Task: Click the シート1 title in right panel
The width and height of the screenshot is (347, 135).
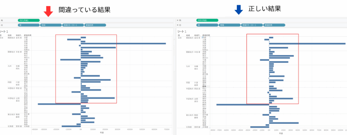Action: pos(183,31)
